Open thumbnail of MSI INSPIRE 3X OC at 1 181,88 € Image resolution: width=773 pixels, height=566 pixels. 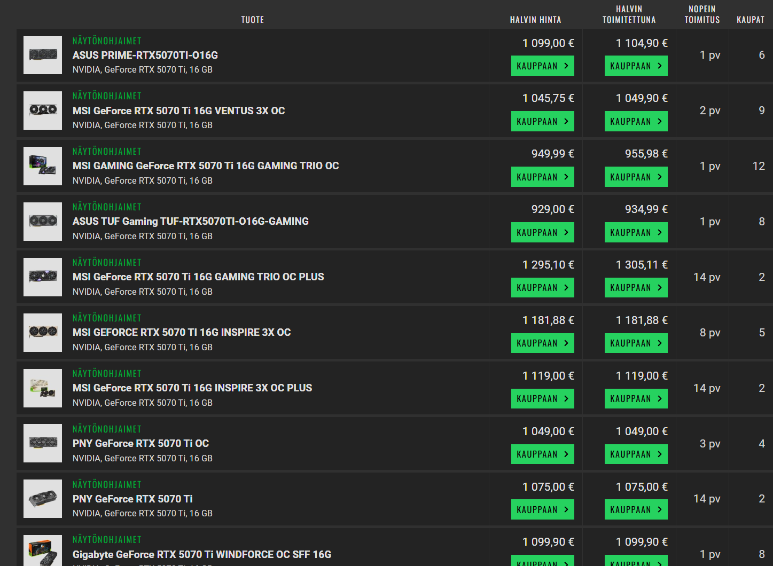43,333
